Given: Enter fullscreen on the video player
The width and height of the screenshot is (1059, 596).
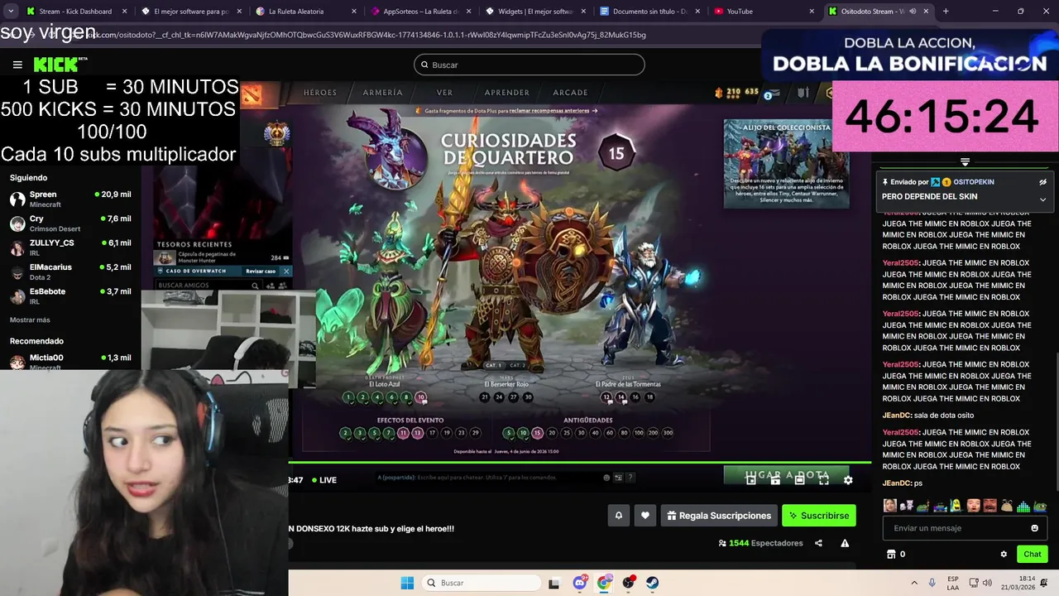Looking at the screenshot, I should click(x=823, y=480).
